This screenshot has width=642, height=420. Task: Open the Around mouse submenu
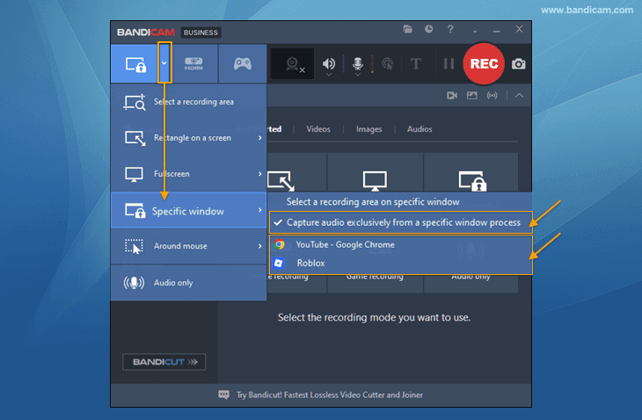189,246
